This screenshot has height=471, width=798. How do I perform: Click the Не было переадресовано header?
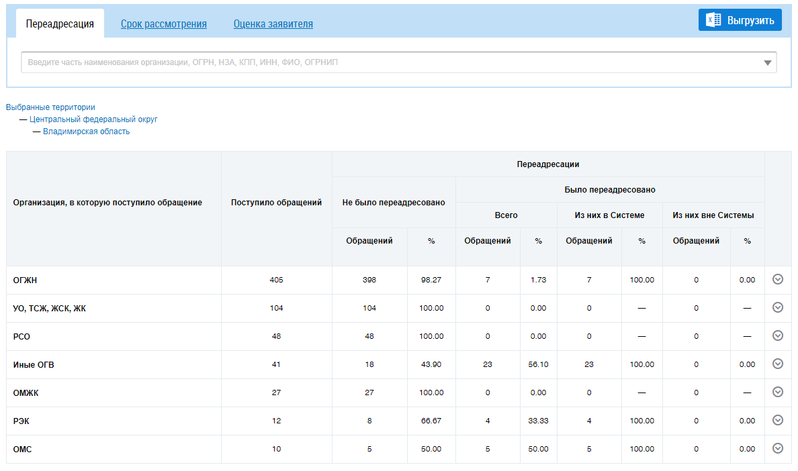394,203
